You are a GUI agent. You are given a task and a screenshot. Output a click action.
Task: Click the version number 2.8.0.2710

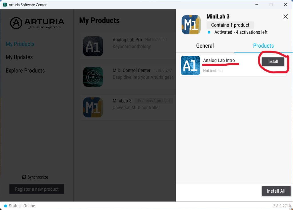coord(282,206)
